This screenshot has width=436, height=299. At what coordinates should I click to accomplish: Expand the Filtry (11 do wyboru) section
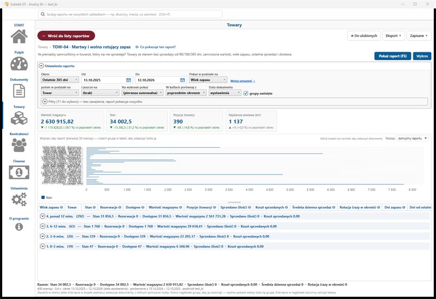(x=45, y=102)
